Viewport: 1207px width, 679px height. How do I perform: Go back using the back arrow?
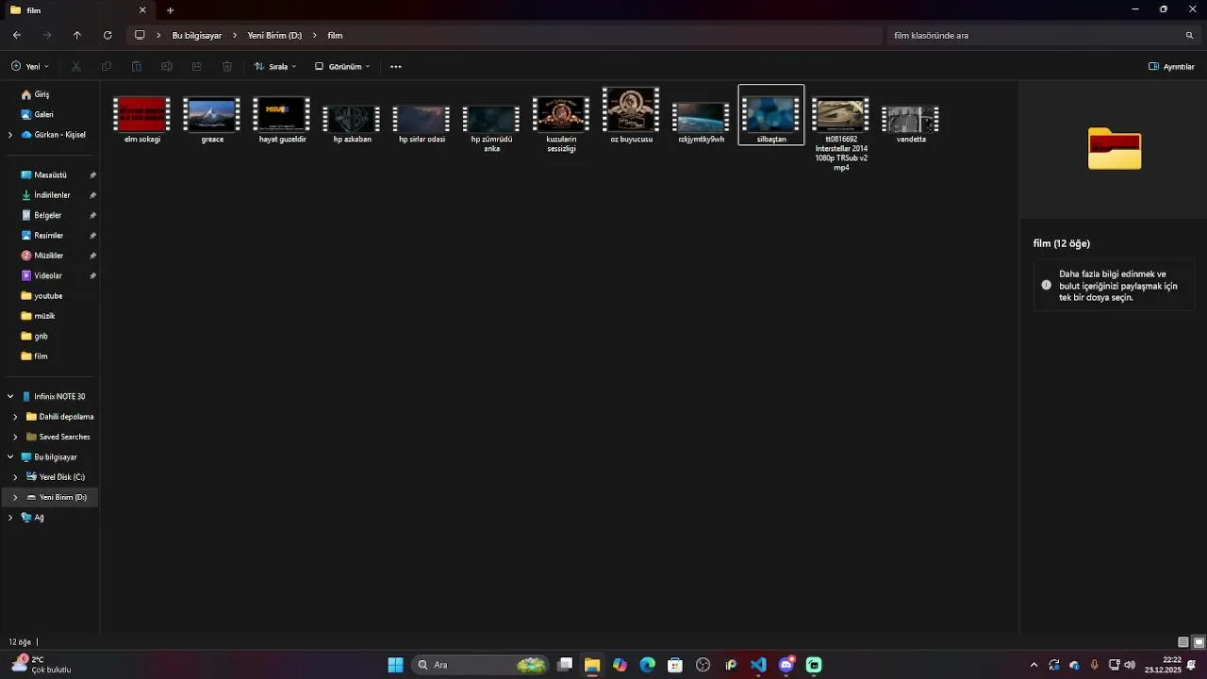[x=17, y=35]
